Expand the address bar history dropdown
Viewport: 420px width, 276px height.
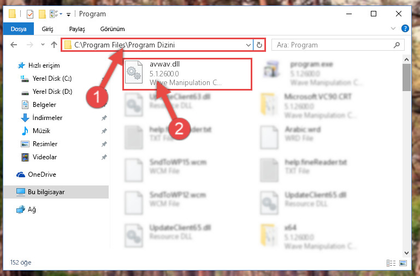(x=249, y=45)
